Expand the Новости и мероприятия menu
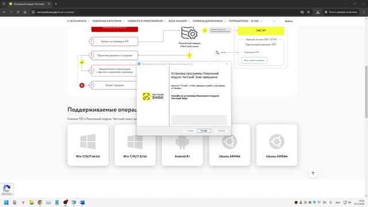368x207 pixels. tap(147, 21)
